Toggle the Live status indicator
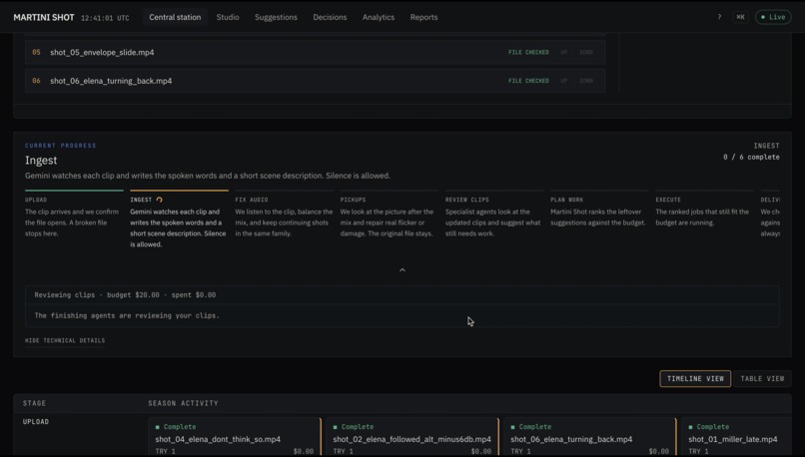The image size is (805, 457). (773, 17)
